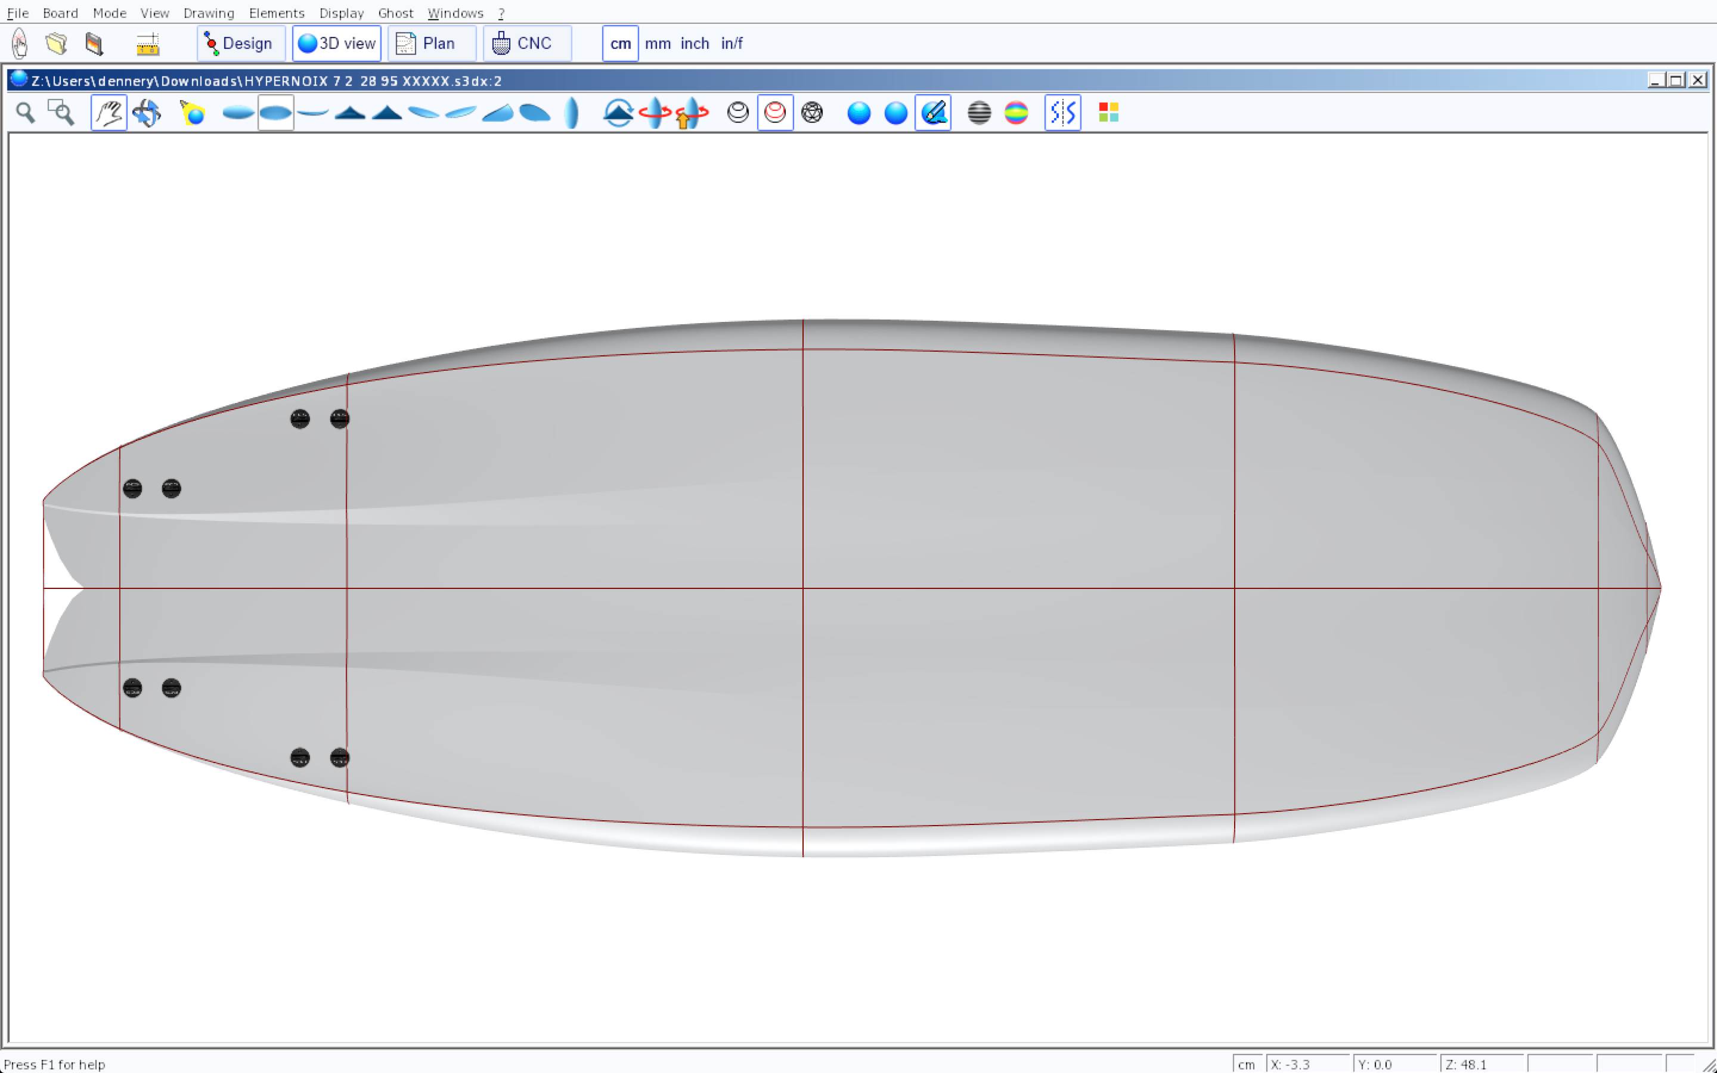The height and width of the screenshot is (1073, 1717).
Task: Activate the 3D rotate view tool
Action: (x=146, y=113)
